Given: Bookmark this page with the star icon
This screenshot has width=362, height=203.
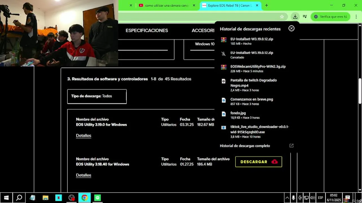Looking at the screenshot, I should click(x=282, y=17).
